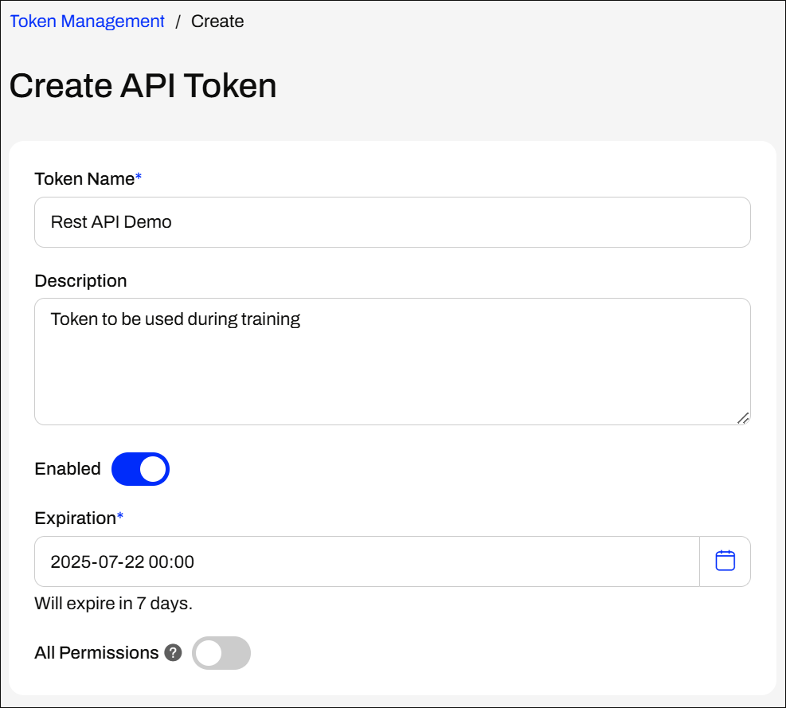The image size is (786, 708).
Task: Click the Expiration label
Action: (75, 518)
